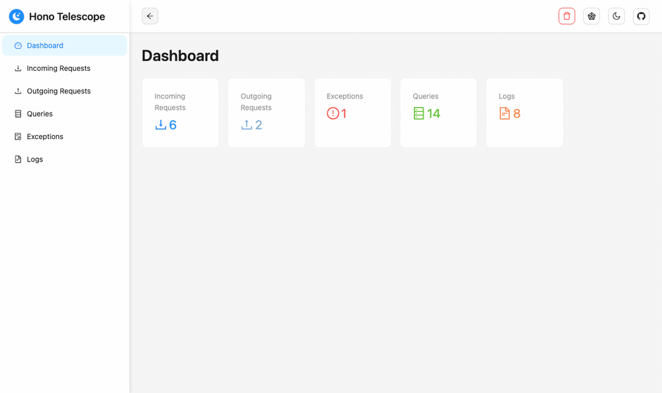This screenshot has width=662, height=393.
Task: Open Incoming Requests in the sidebar
Action: pyautogui.click(x=65, y=68)
